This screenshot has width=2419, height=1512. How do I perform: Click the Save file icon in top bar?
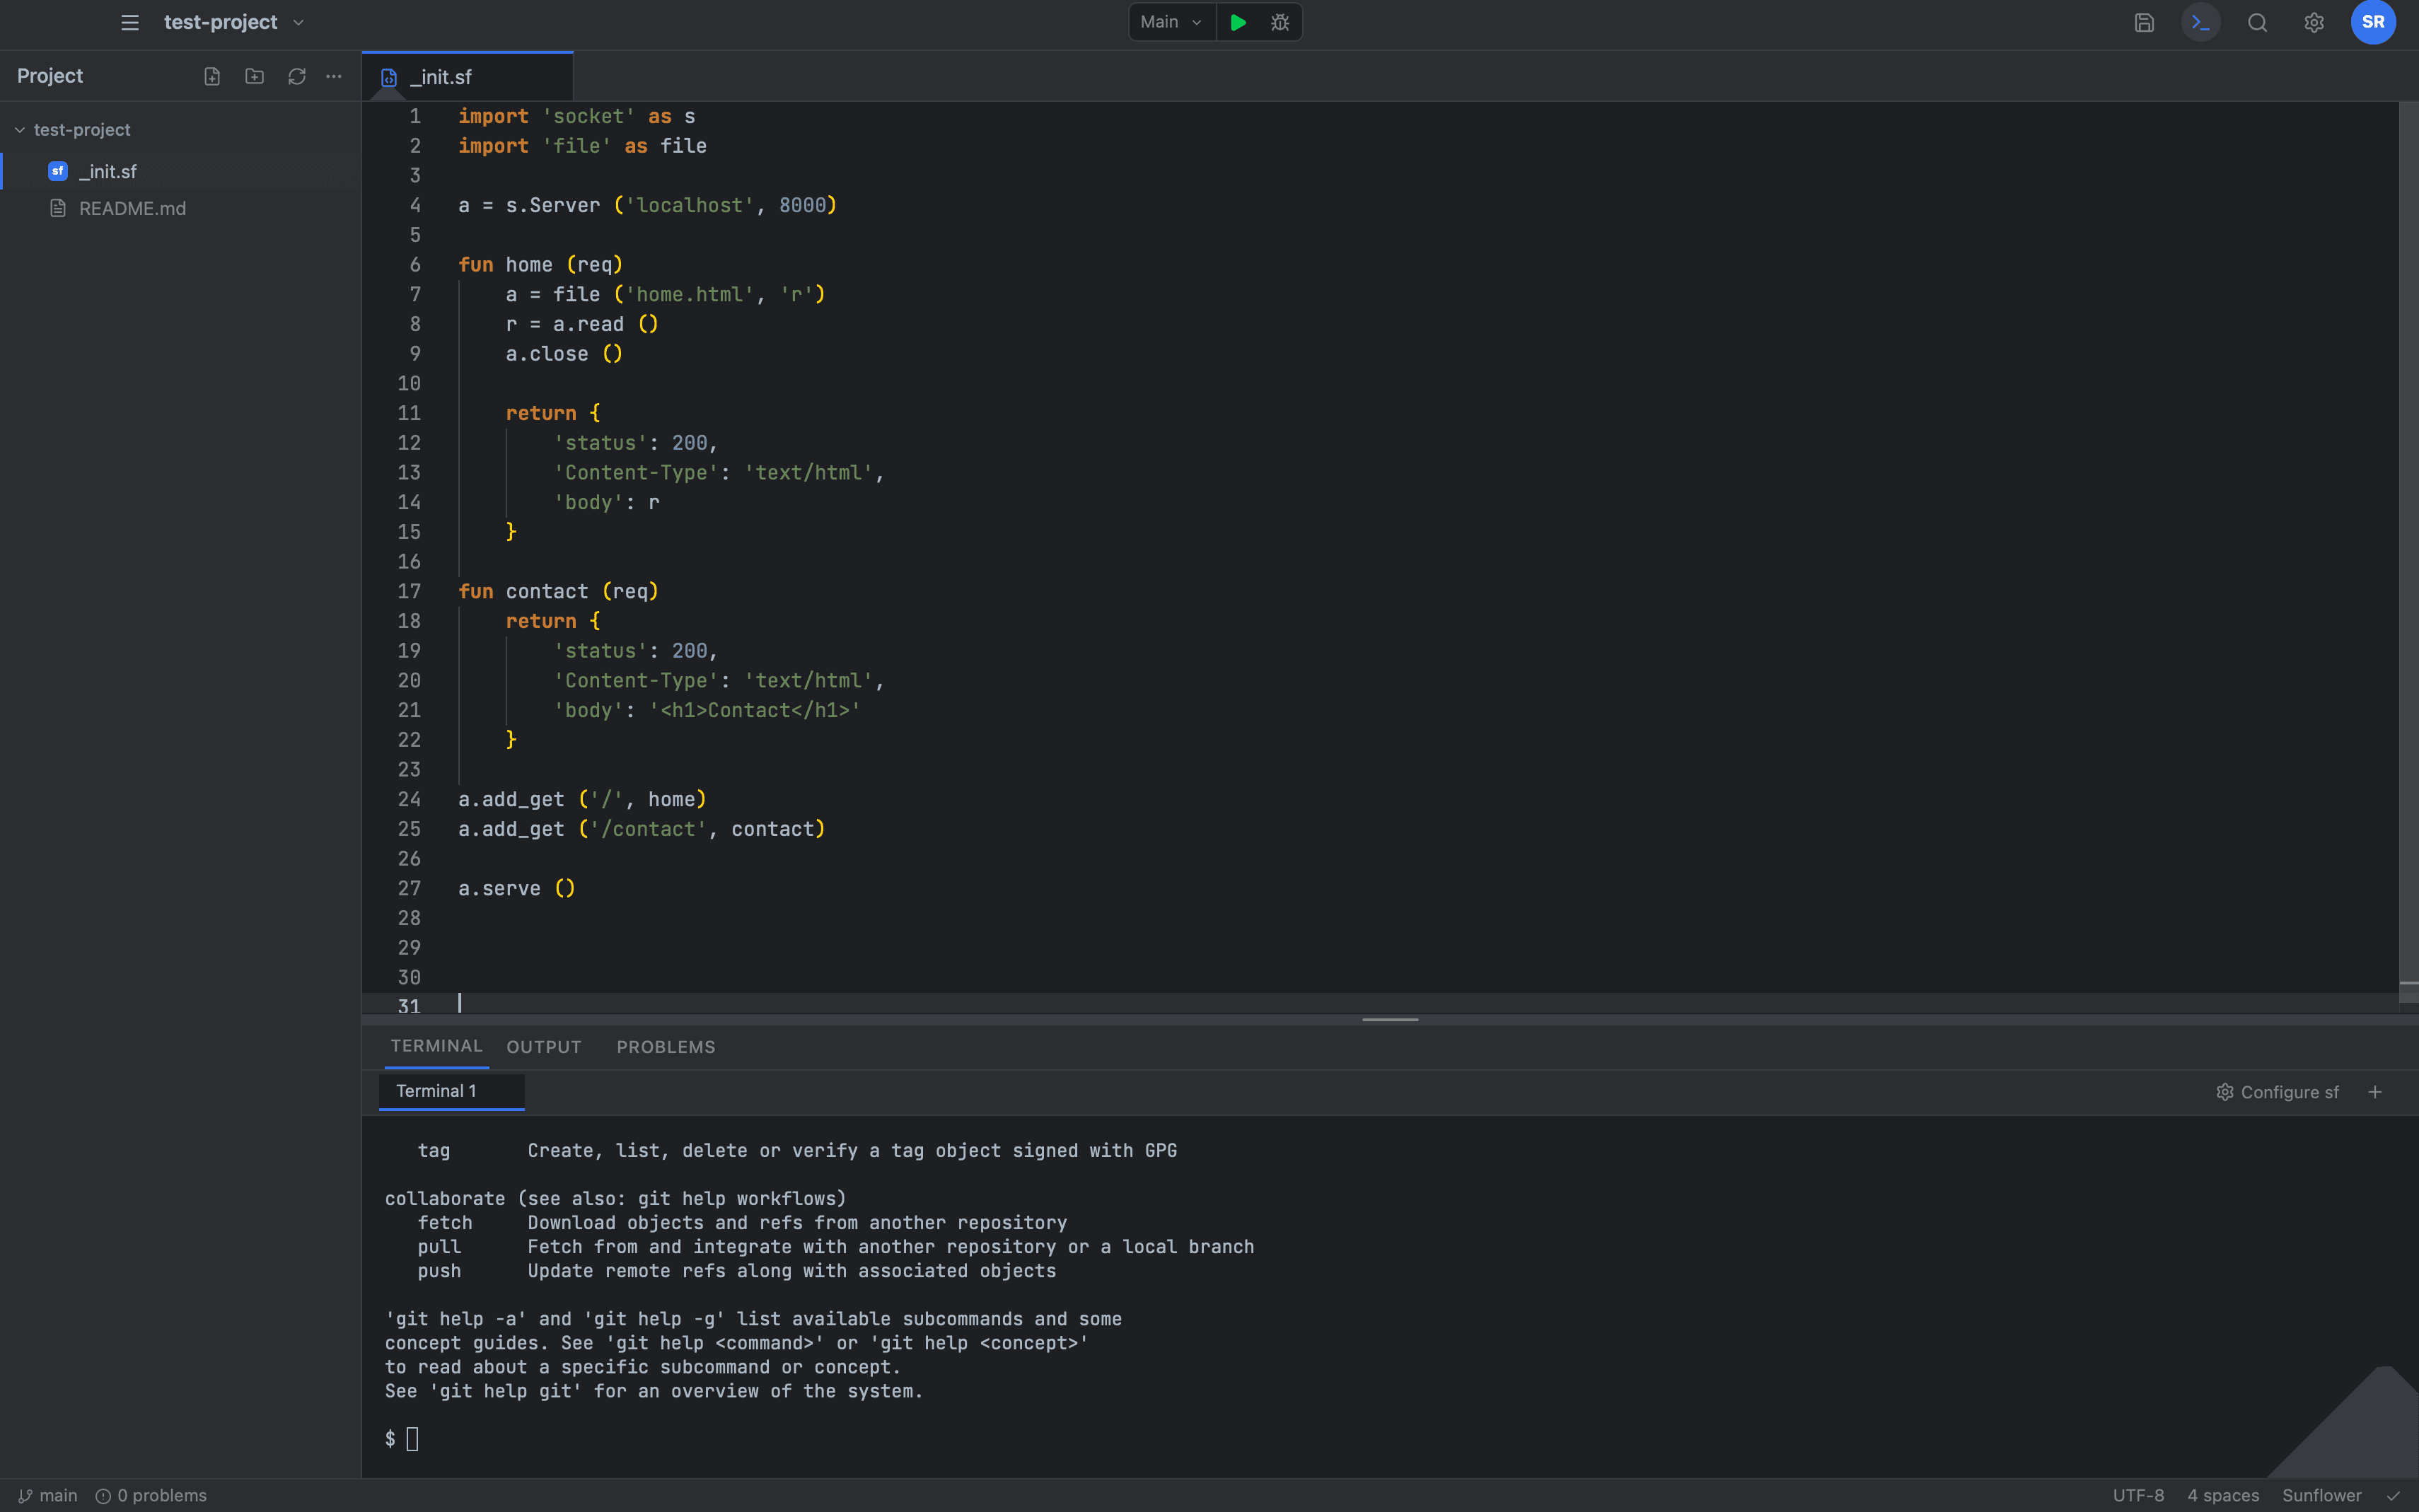tap(2144, 22)
